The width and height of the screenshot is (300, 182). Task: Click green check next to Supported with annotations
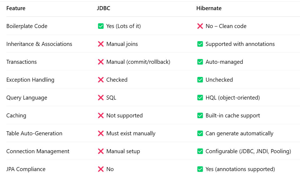click(x=200, y=44)
